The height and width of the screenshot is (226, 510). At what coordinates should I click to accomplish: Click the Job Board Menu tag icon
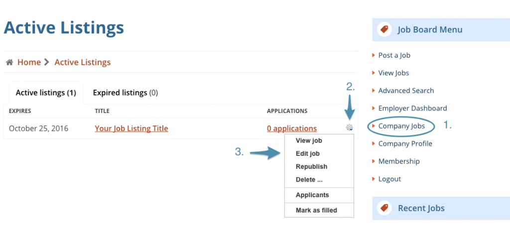click(x=384, y=29)
